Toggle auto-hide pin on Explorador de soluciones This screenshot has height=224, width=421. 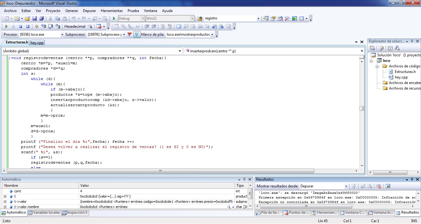coord(412,41)
